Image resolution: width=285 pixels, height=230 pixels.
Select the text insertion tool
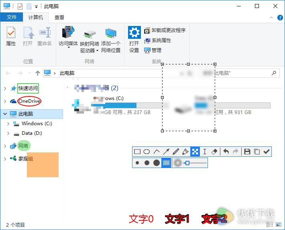[205, 152]
